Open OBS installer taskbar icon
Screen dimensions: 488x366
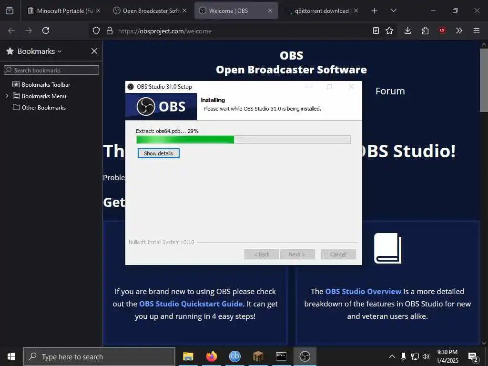[305, 356]
